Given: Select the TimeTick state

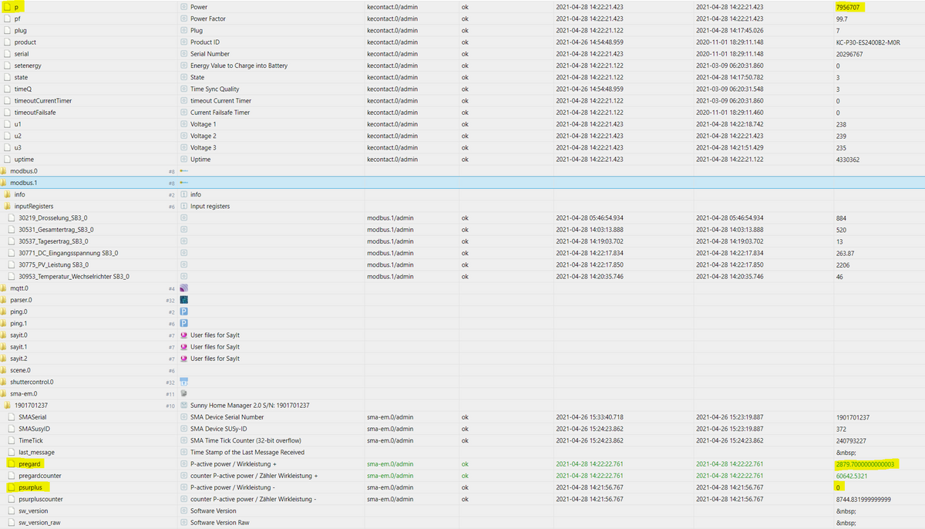Looking at the screenshot, I should pos(31,440).
